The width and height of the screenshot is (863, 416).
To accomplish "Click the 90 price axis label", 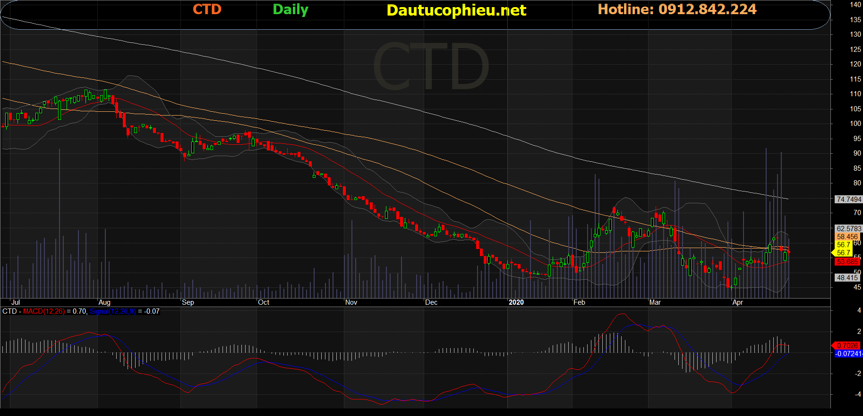I will 857,153.
